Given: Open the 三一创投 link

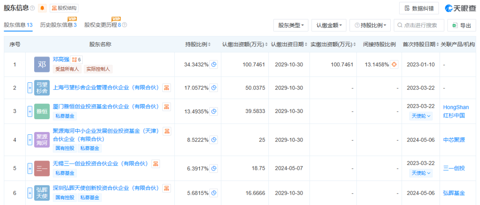Looking at the screenshot, I should pyautogui.click(x=454, y=168).
